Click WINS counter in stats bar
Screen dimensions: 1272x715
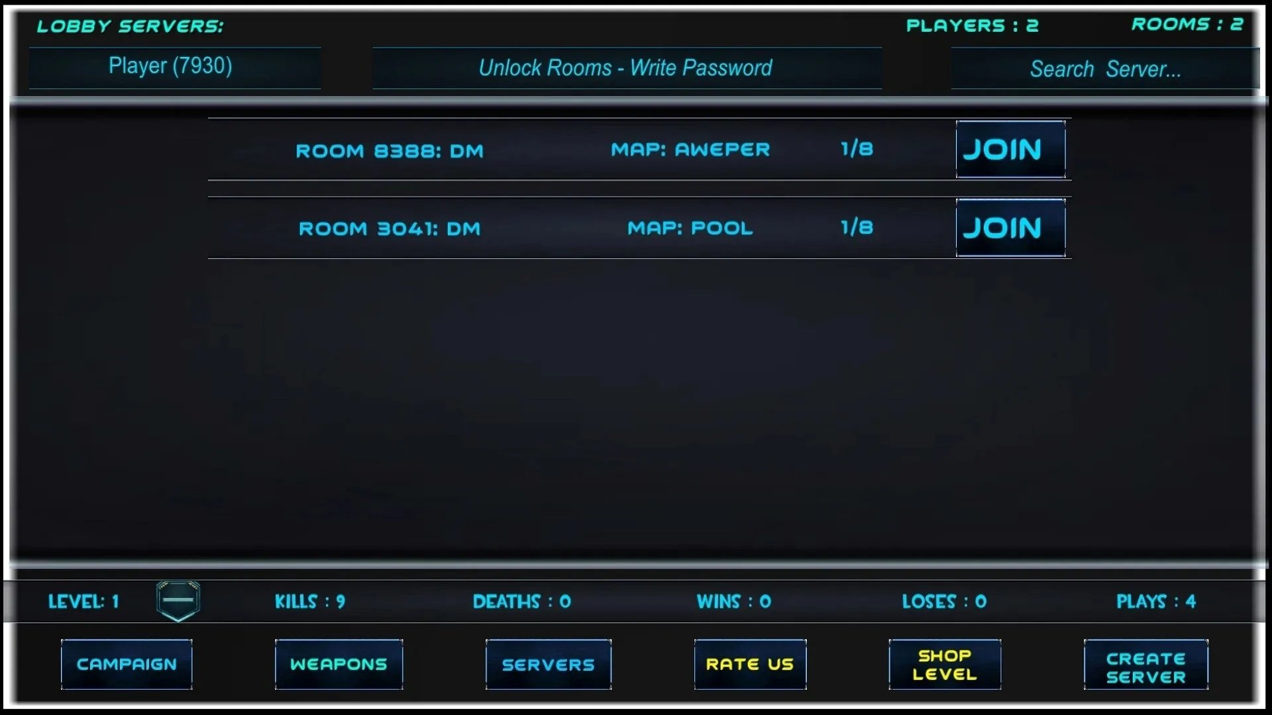coord(733,600)
